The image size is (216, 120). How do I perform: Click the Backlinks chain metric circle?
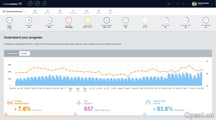coord(88,20)
